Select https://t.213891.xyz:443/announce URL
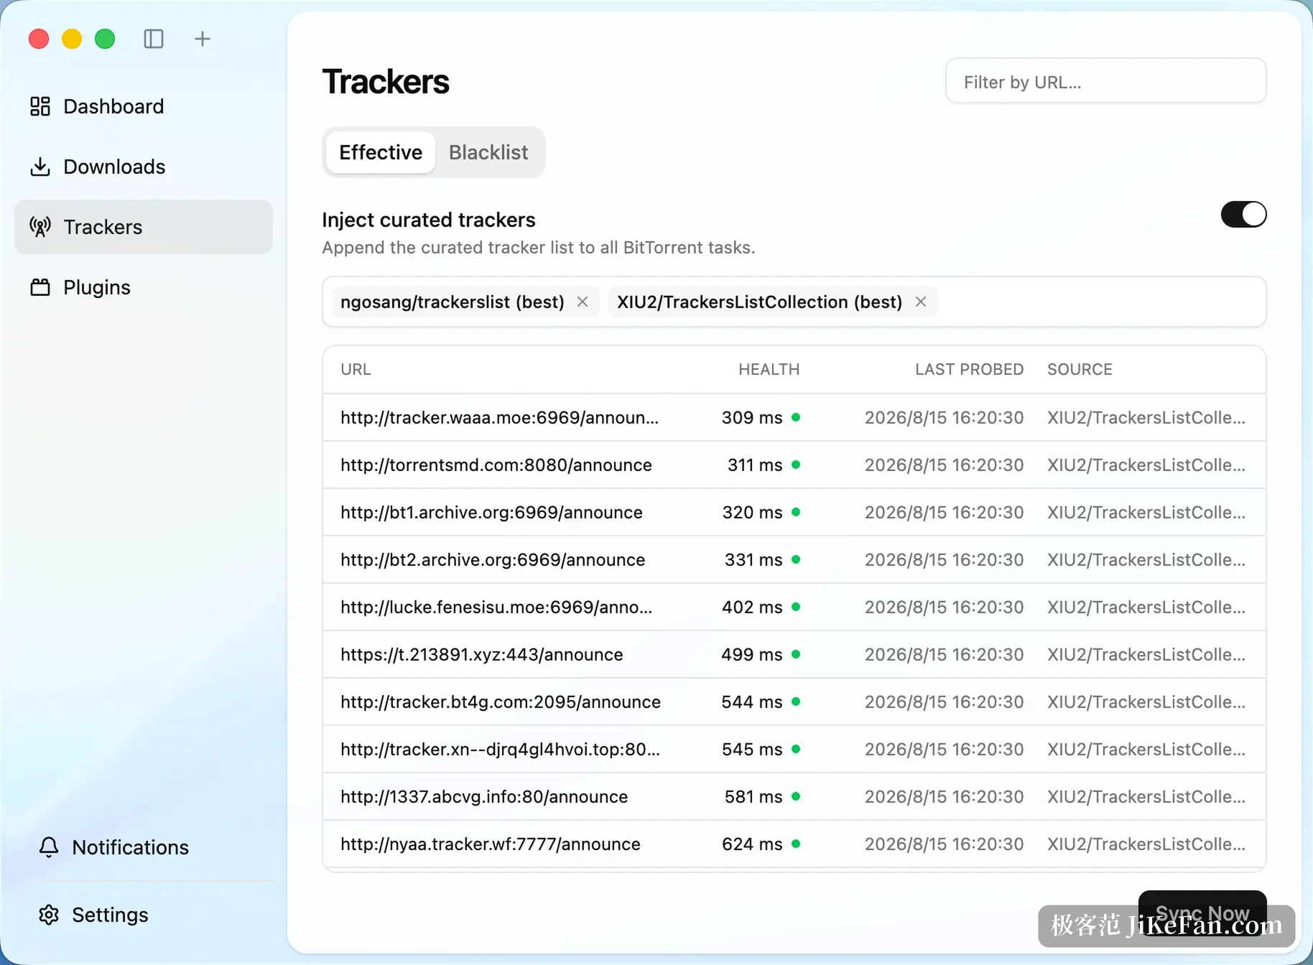The height and width of the screenshot is (965, 1313). click(481, 654)
